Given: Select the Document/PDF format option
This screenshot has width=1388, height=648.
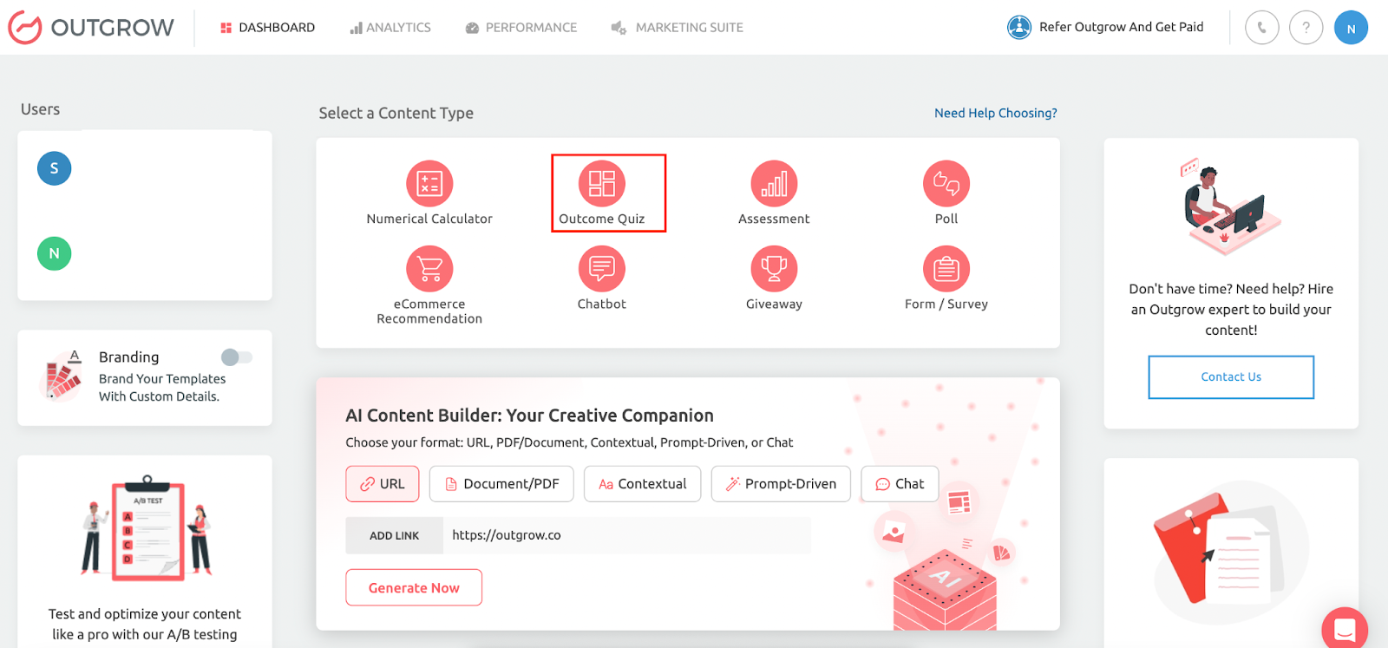Looking at the screenshot, I should coord(502,484).
